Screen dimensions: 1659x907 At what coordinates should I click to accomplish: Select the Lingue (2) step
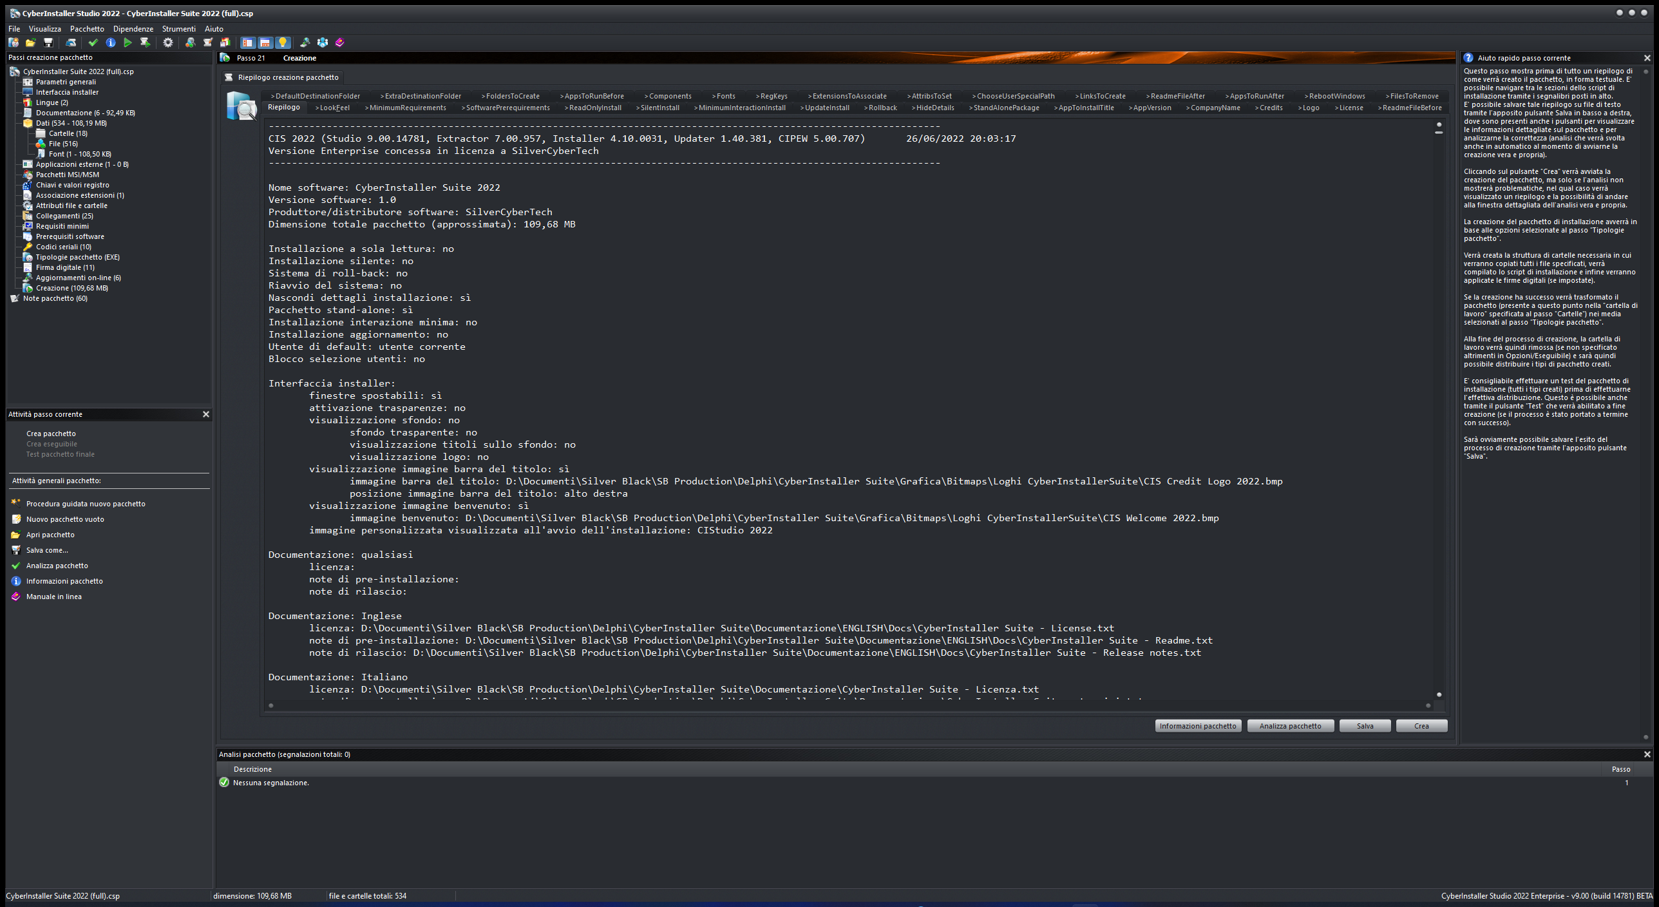(52, 102)
